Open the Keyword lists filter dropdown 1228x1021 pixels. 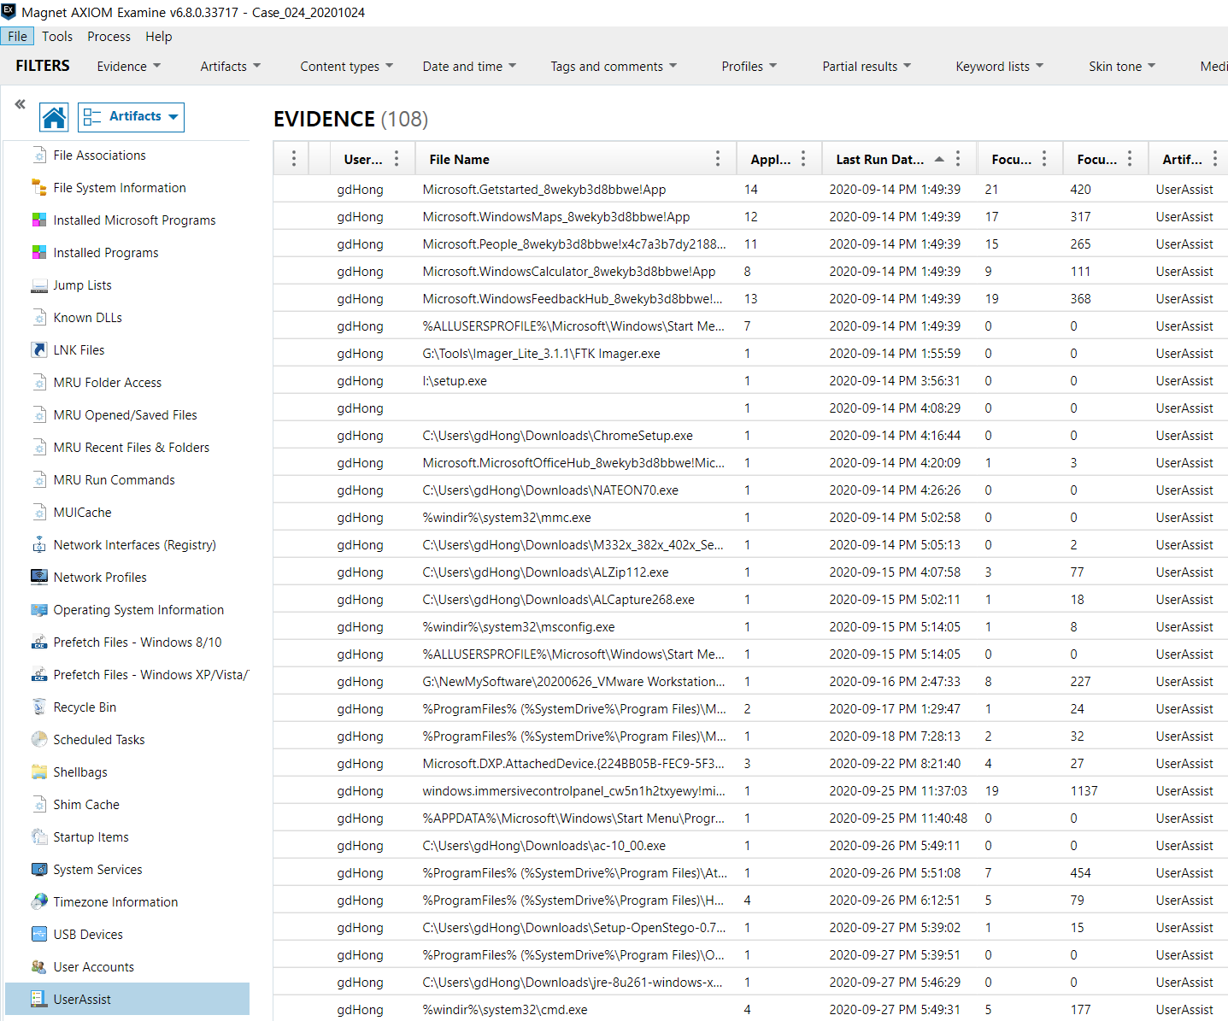[1000, 67]
